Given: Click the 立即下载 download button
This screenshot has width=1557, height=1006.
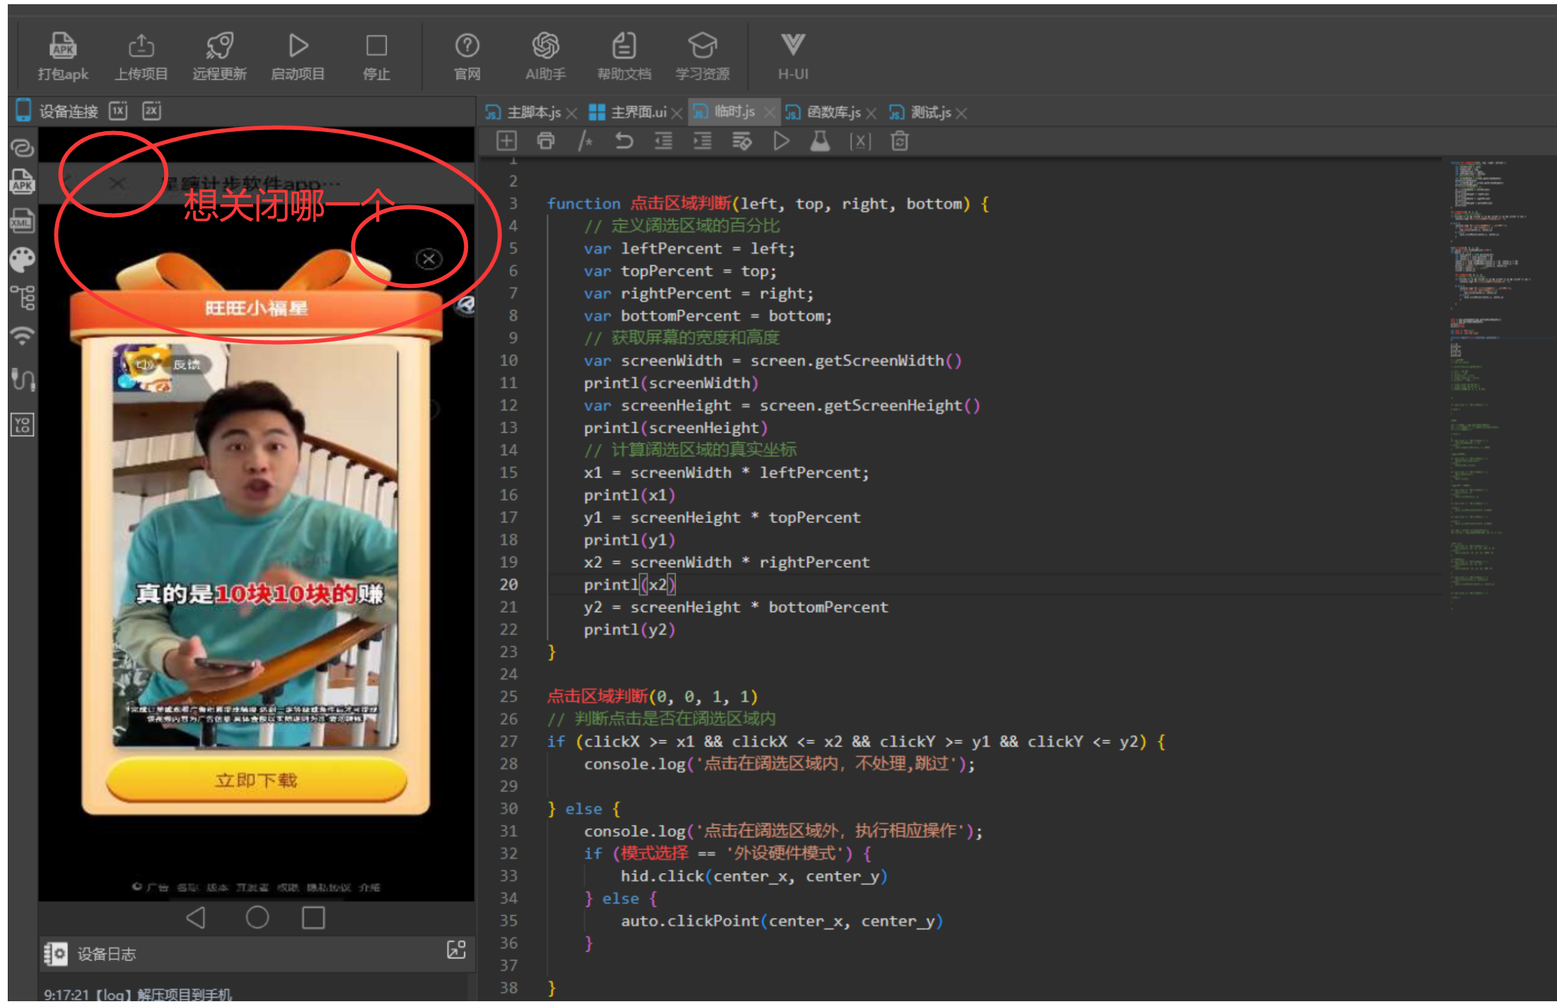Looking at the screenshot, I should pos(256,780).
